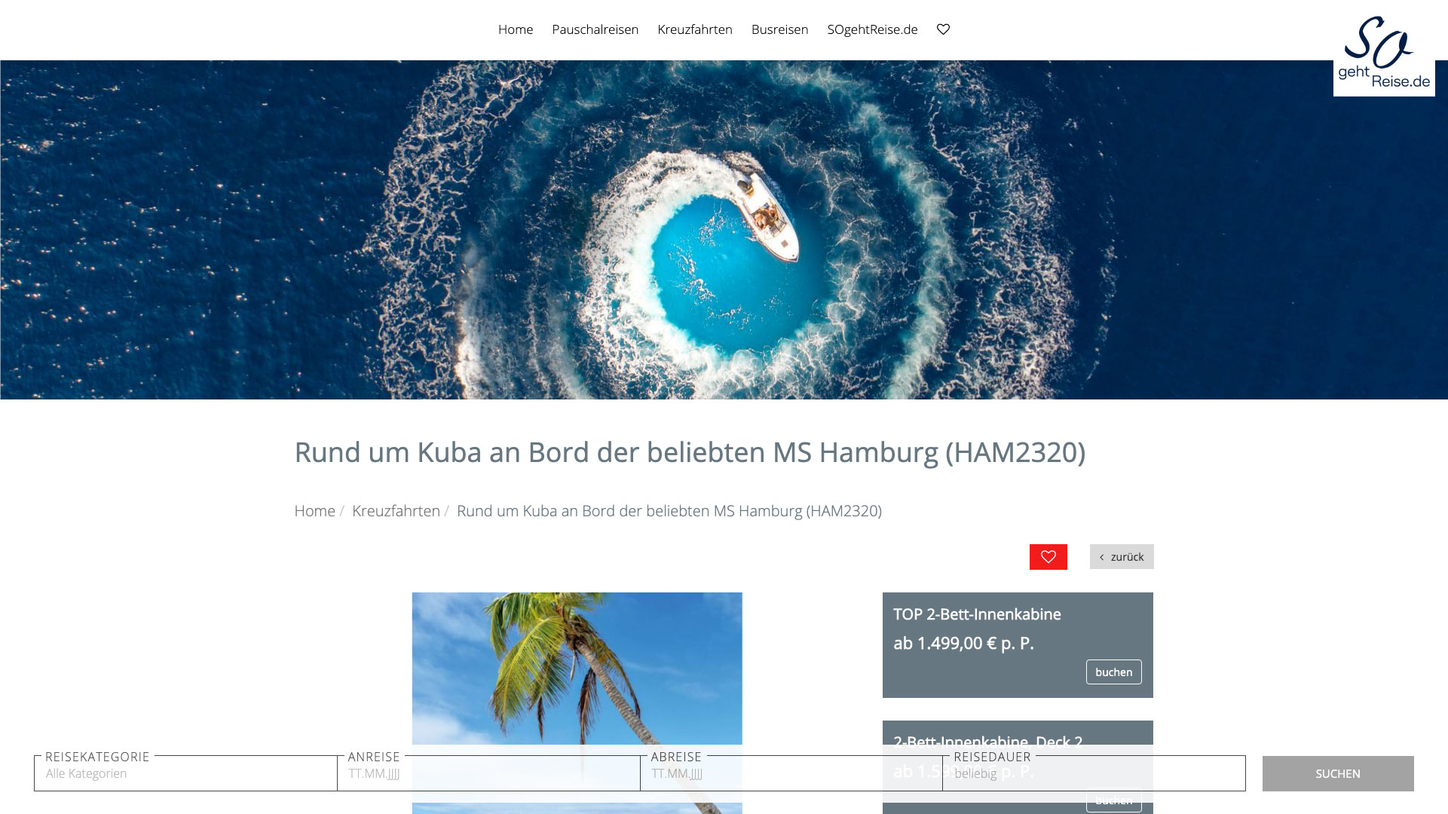
Task: Open the wishlist heart icon in navigation
Action: [x=943, y=29]
